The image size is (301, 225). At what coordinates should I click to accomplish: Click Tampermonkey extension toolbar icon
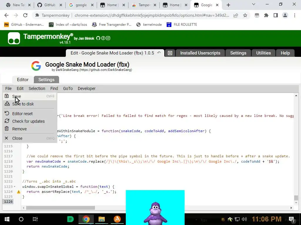[257, 15]
